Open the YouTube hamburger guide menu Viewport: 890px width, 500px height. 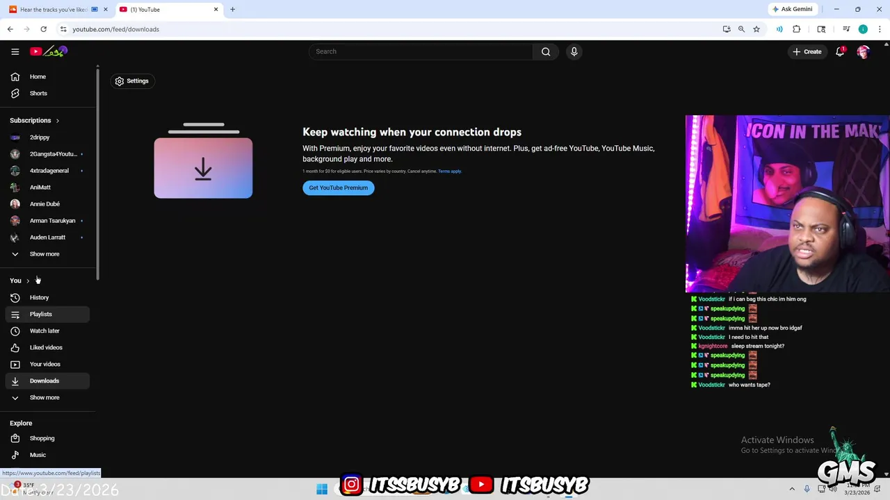(15, 51)
